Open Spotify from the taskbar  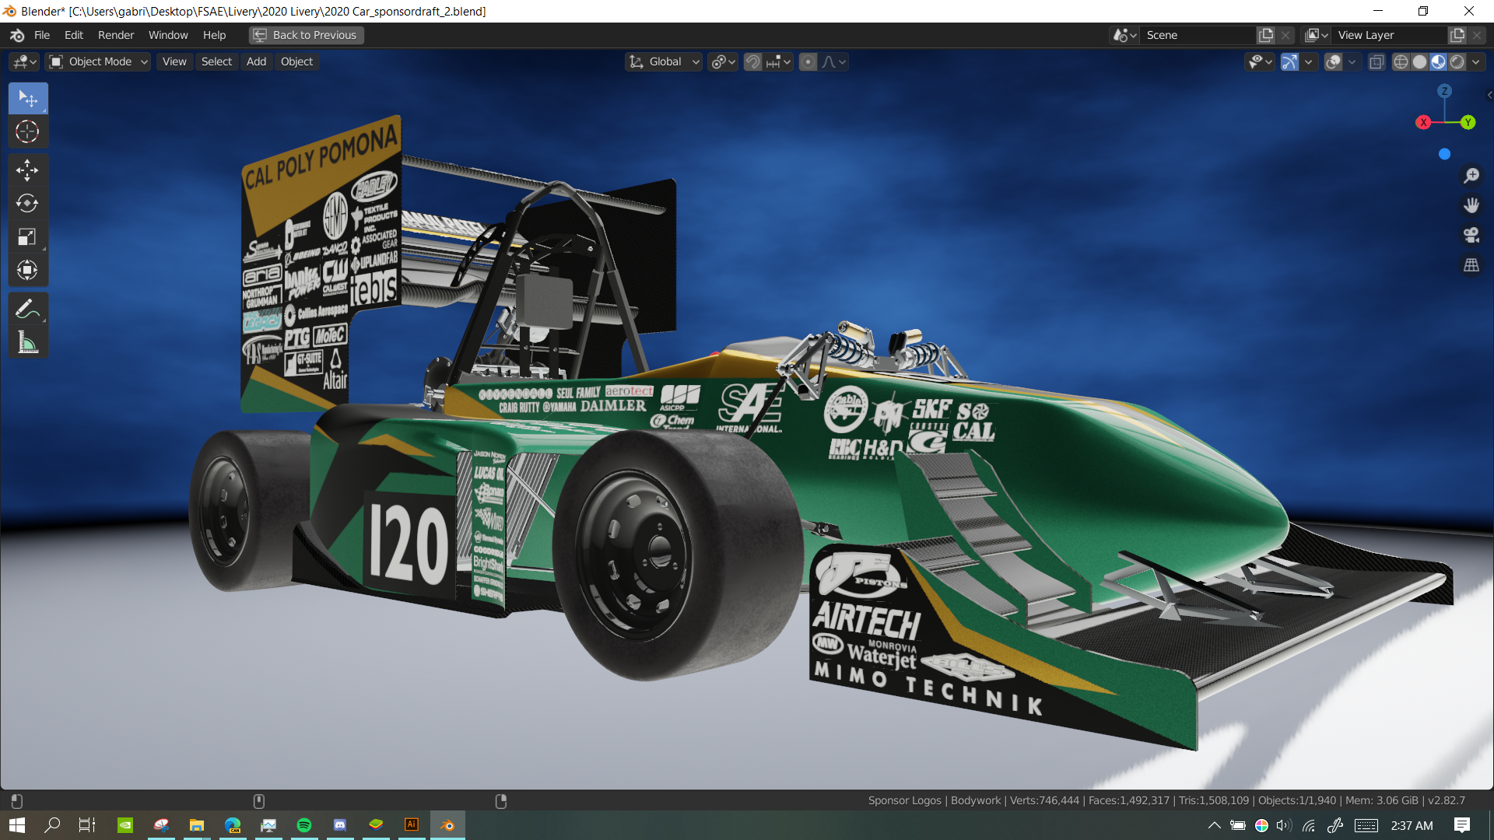(x=304, y=825)
